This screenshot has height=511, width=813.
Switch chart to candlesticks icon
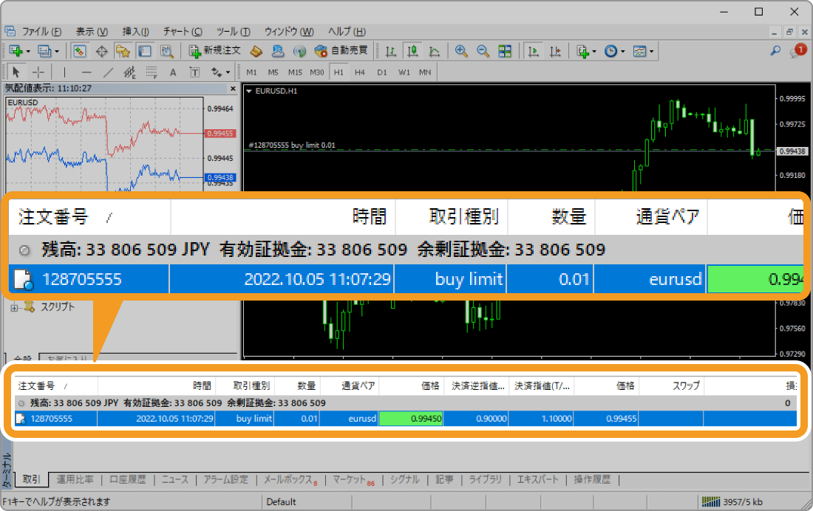click(412, 51)
